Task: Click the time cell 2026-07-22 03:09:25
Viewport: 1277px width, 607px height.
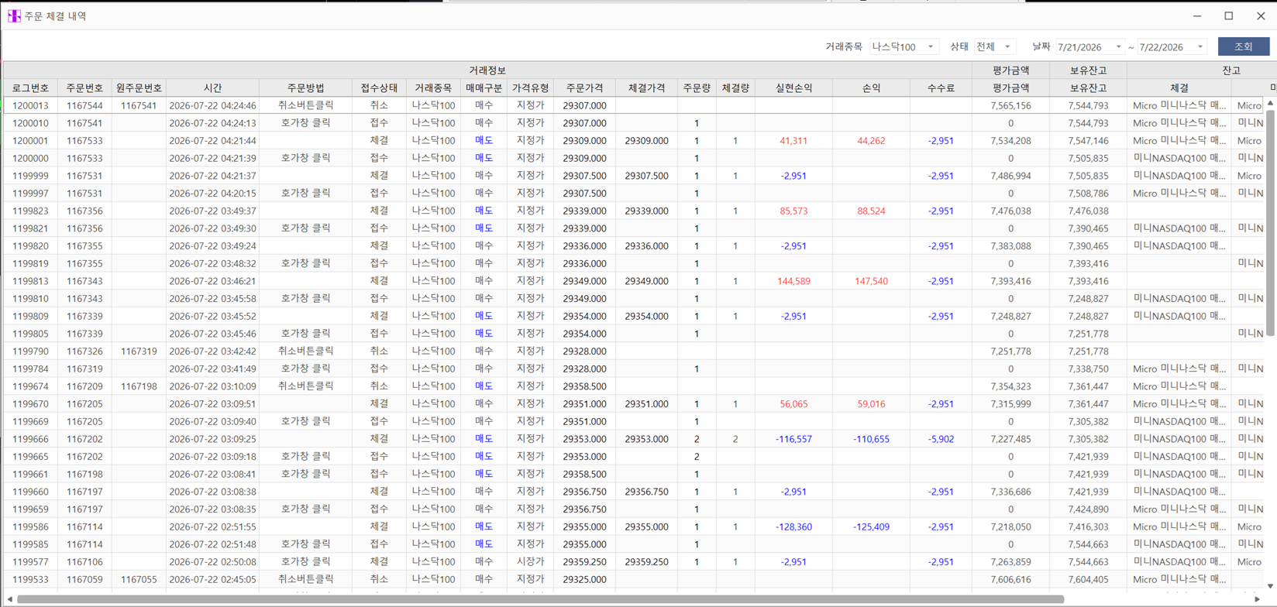Action: [x=213, y=439]
